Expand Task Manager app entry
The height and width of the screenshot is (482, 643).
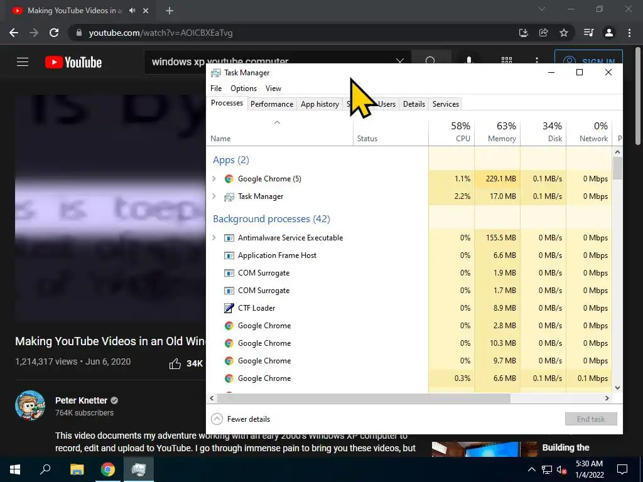213,196
